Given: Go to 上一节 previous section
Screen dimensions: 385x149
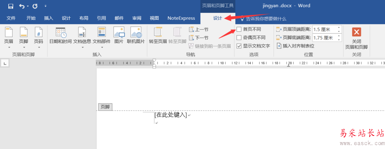Looking at the screenshot, I should pos(199,30).
